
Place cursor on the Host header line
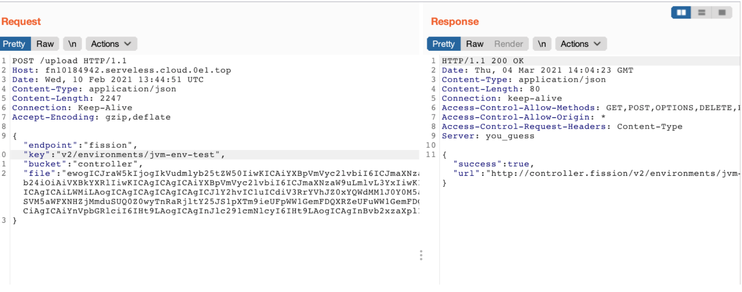click(121, 70)
